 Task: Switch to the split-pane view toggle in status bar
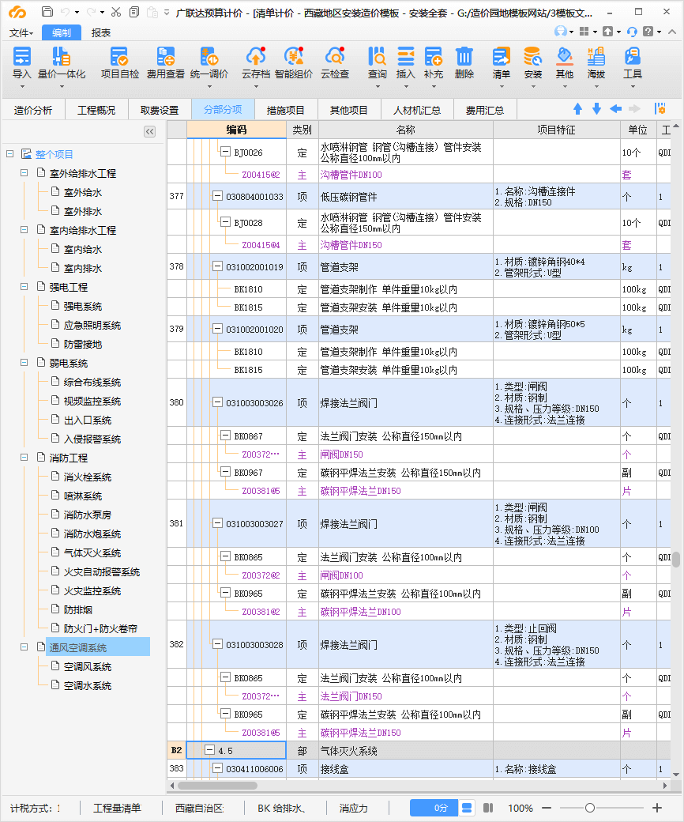(488, 808)
